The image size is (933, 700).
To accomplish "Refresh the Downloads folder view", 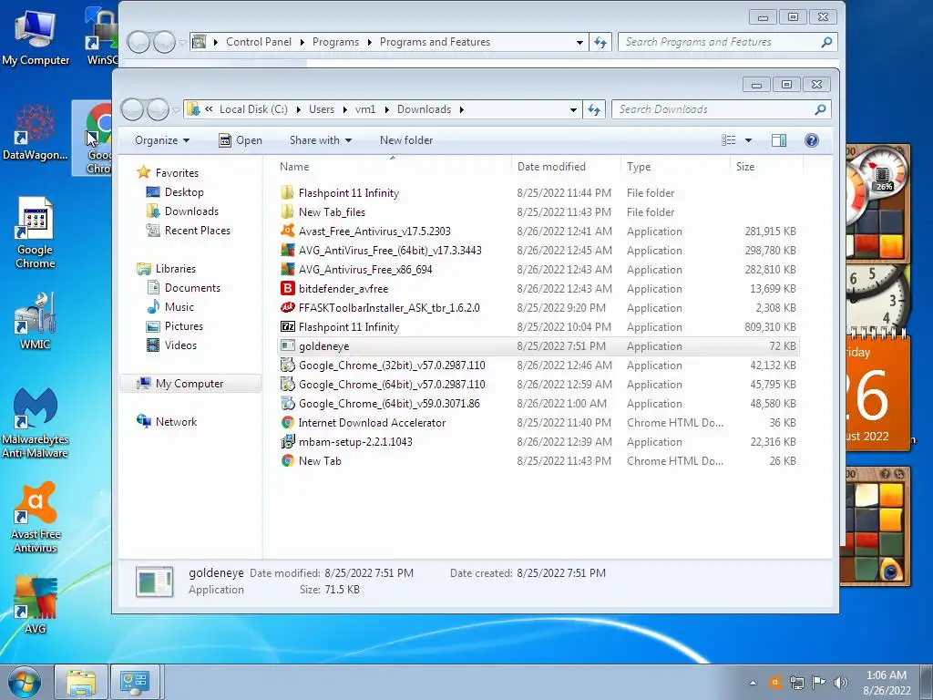I will (594, 109).
